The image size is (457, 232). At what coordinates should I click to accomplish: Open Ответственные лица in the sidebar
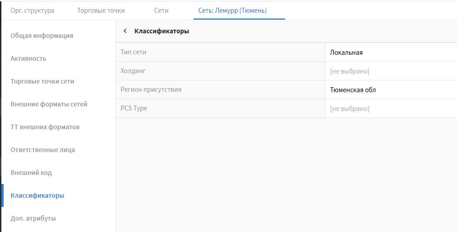[x=43, y=150]
